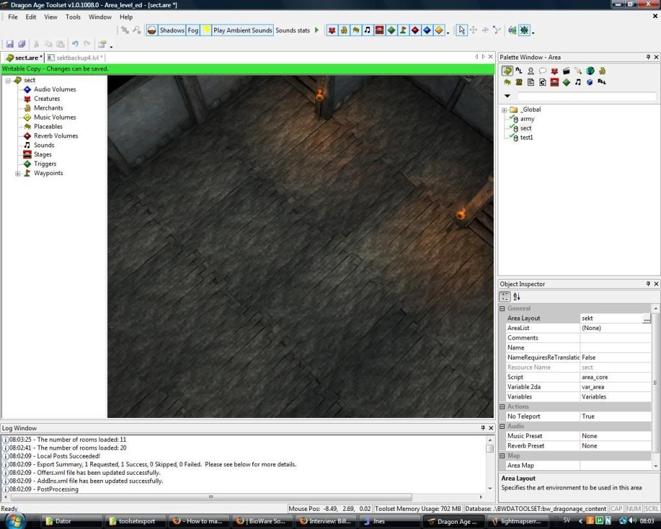Toggle Play Ambient Sounds
The image size is (661, 529).
242,30
